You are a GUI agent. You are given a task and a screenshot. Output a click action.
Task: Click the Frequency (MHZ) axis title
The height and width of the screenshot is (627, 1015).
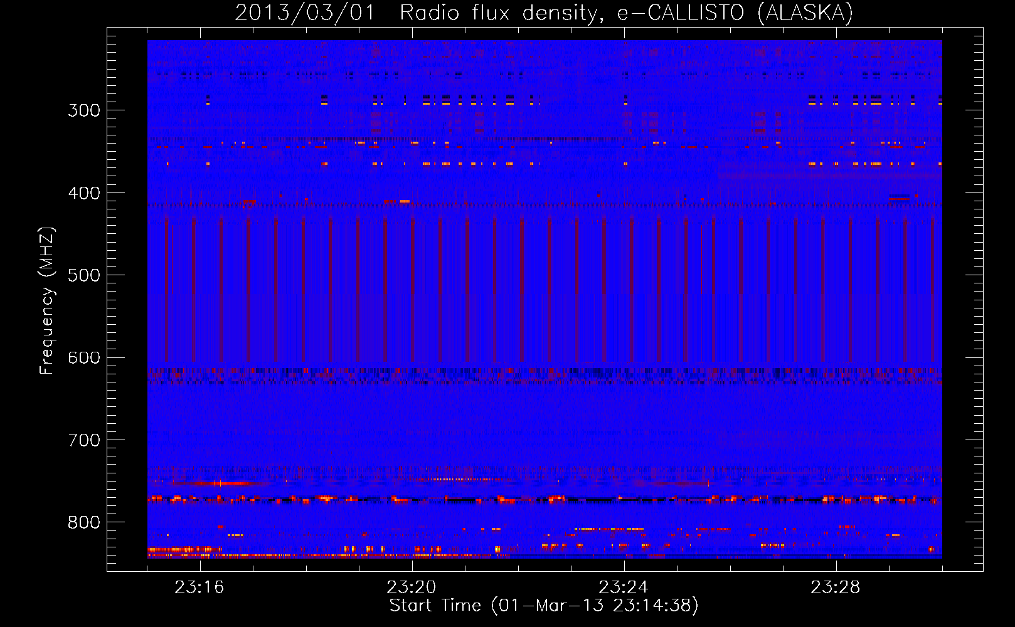(x=48, y=300)
